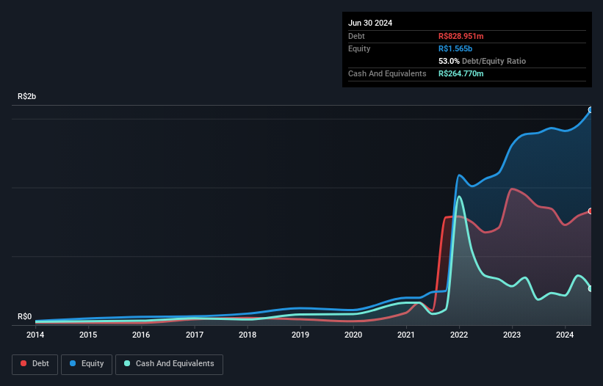Click the 2018 x-axis label
The image size is (603, 386).
248,335
